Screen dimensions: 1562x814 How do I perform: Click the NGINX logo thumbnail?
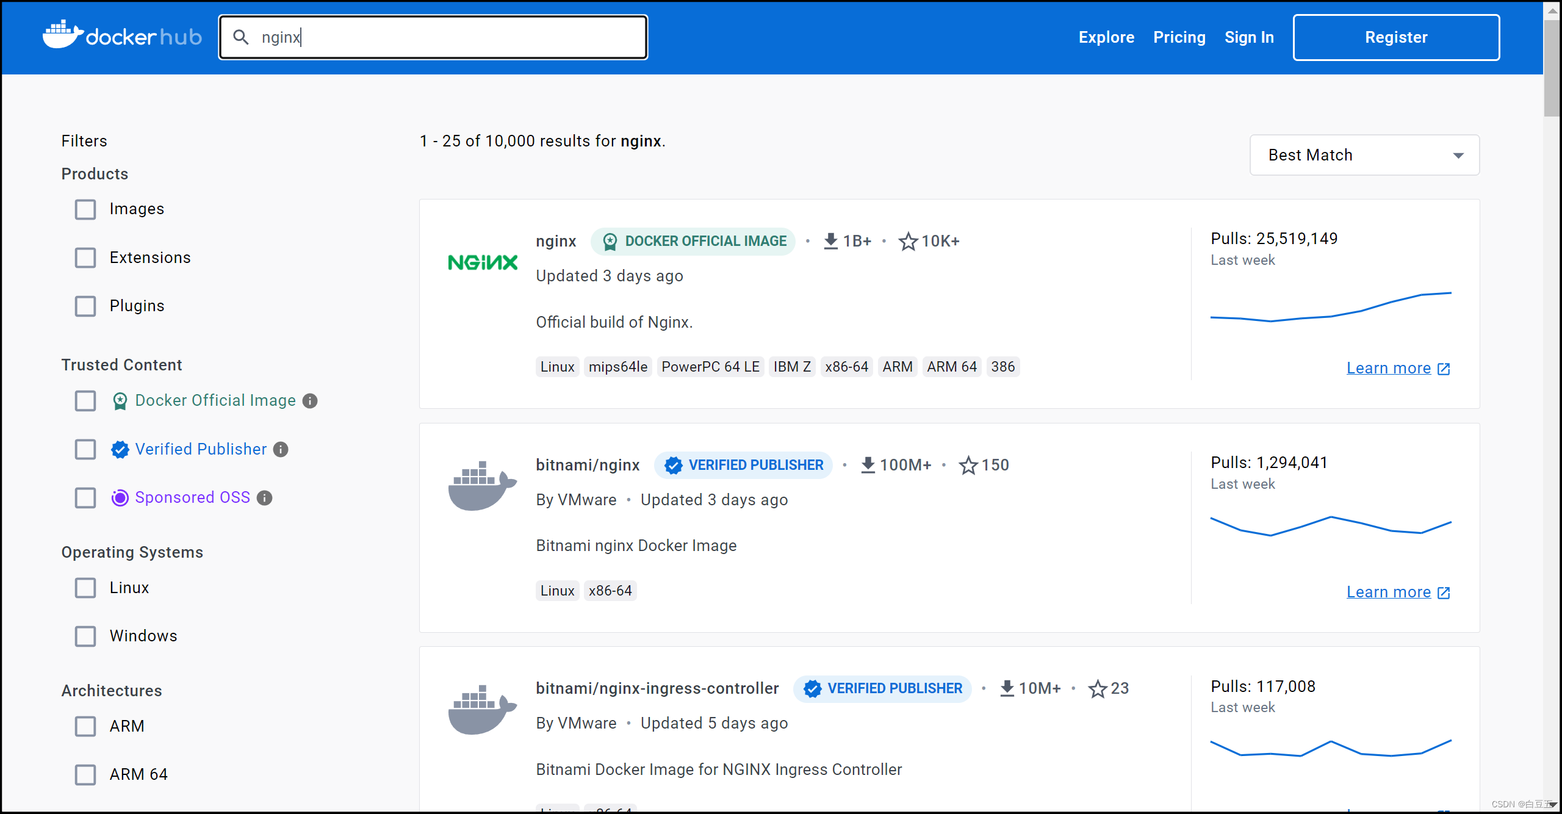482,262
